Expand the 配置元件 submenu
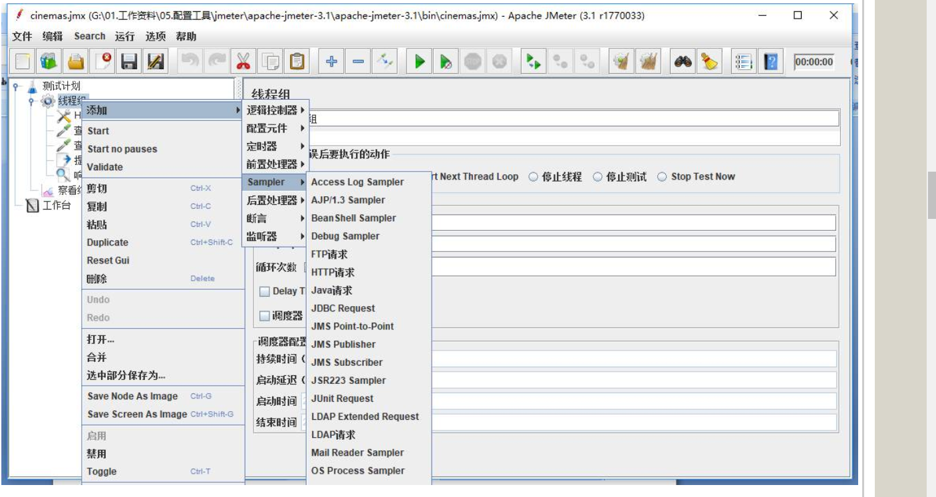936x497 pixels. click(x=275, y=128)
